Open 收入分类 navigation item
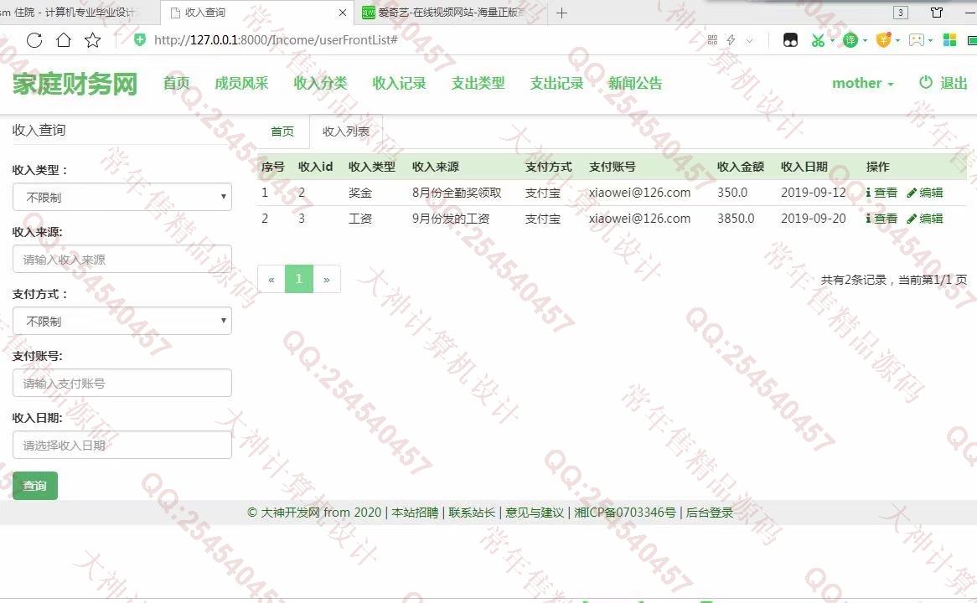977x603 pixels. [x=320, y=84]
